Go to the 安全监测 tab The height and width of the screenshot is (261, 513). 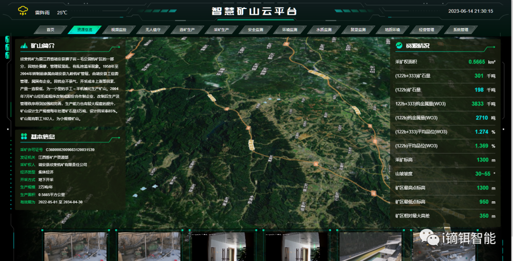[x=256, y=30]
